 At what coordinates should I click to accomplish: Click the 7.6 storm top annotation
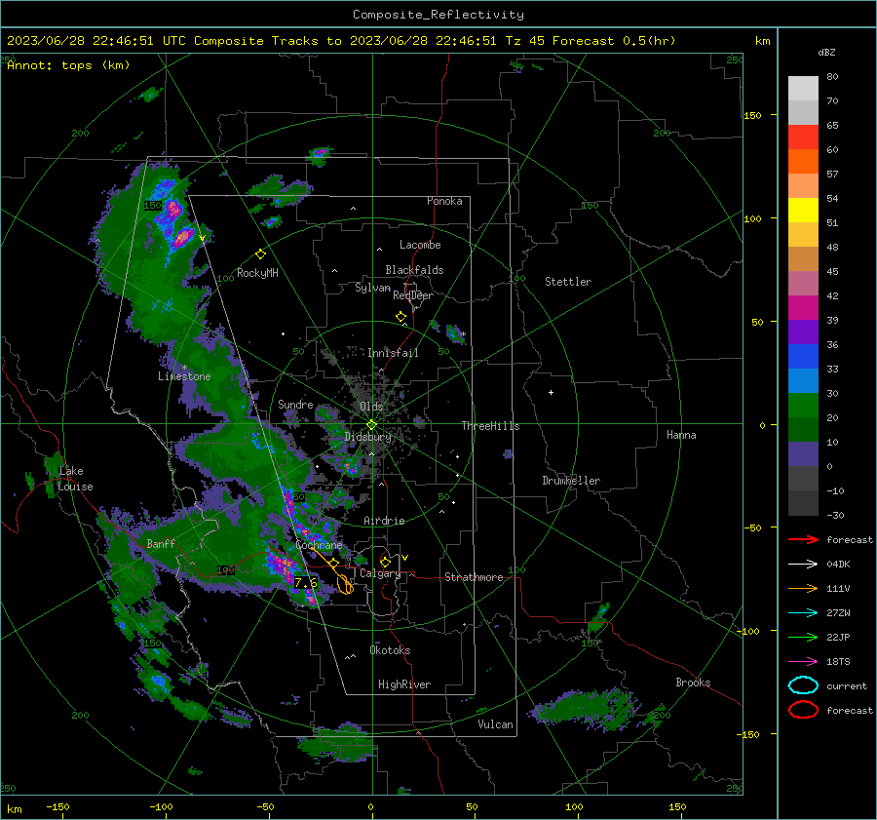tap(306, 583)
